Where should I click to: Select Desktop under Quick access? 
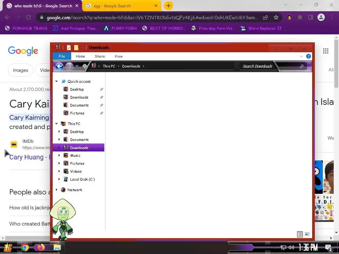[77, 89]
